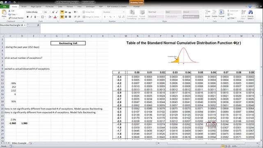
Task: Switch to the Page Layout tab
Action: 36,7
